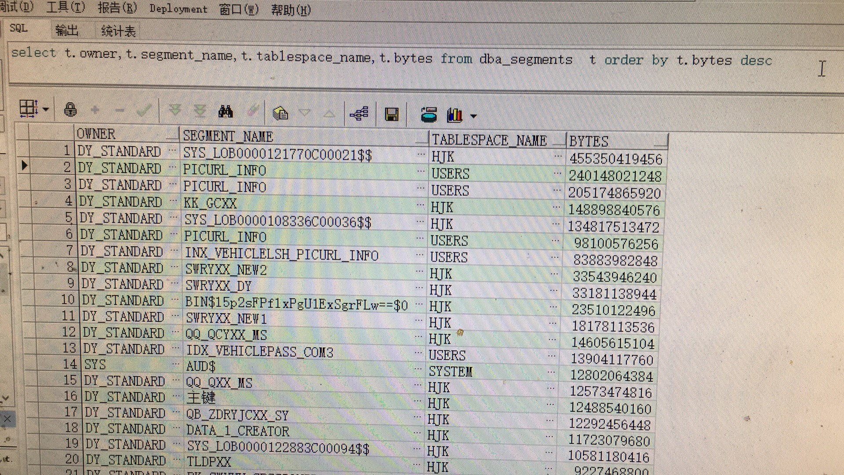Click the lock edit-data icon

(70, 110)
